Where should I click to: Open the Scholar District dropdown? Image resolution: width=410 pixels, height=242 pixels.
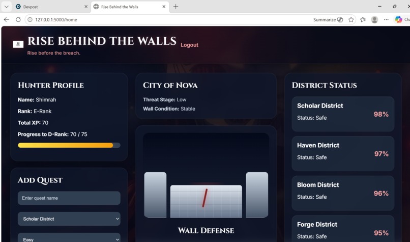click(69, 219)
